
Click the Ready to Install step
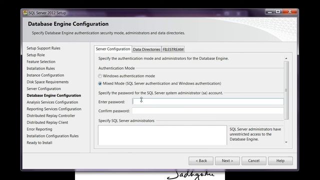39,142
